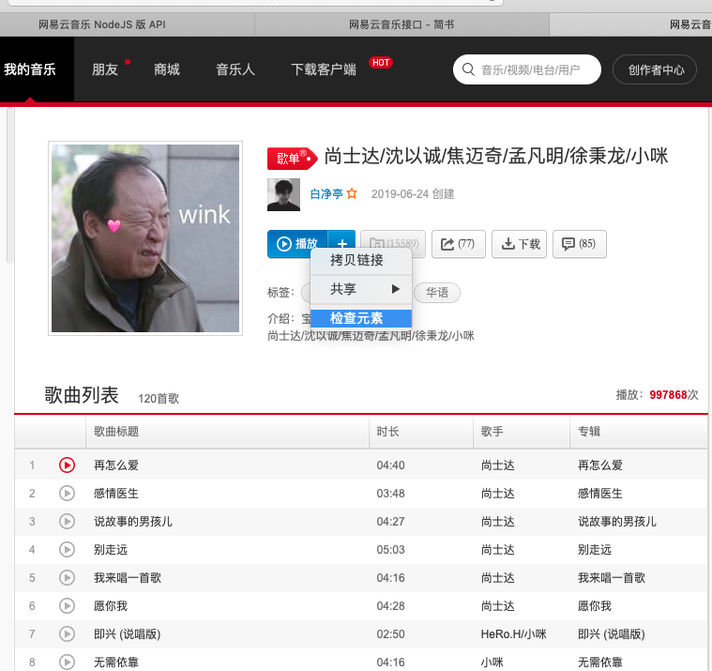Viewport: 712px width, 671px height.
Task: Click the 2019-06-24 创建 date text
Action: pos(413,194)
